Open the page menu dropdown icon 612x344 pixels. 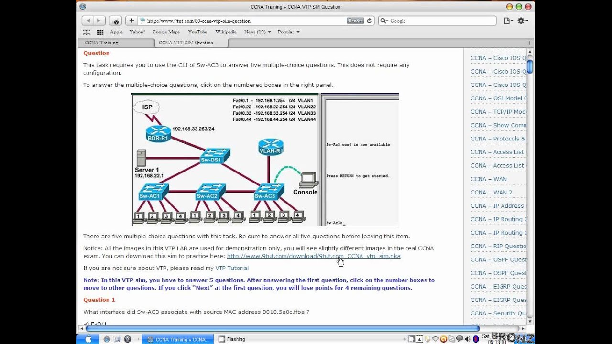click(508, 21)
